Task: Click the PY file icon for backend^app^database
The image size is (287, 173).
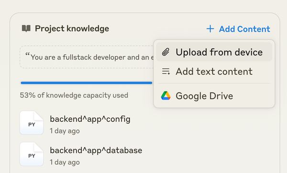Action: click(x=32, y=154)
